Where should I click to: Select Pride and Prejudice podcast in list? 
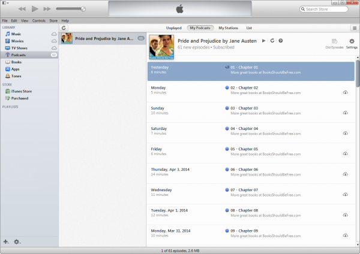[103, 38]
